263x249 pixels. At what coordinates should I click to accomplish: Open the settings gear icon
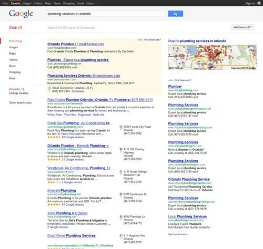tap(259, 3)
